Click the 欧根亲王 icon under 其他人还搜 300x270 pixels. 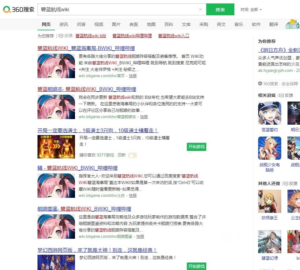(269, 201)
